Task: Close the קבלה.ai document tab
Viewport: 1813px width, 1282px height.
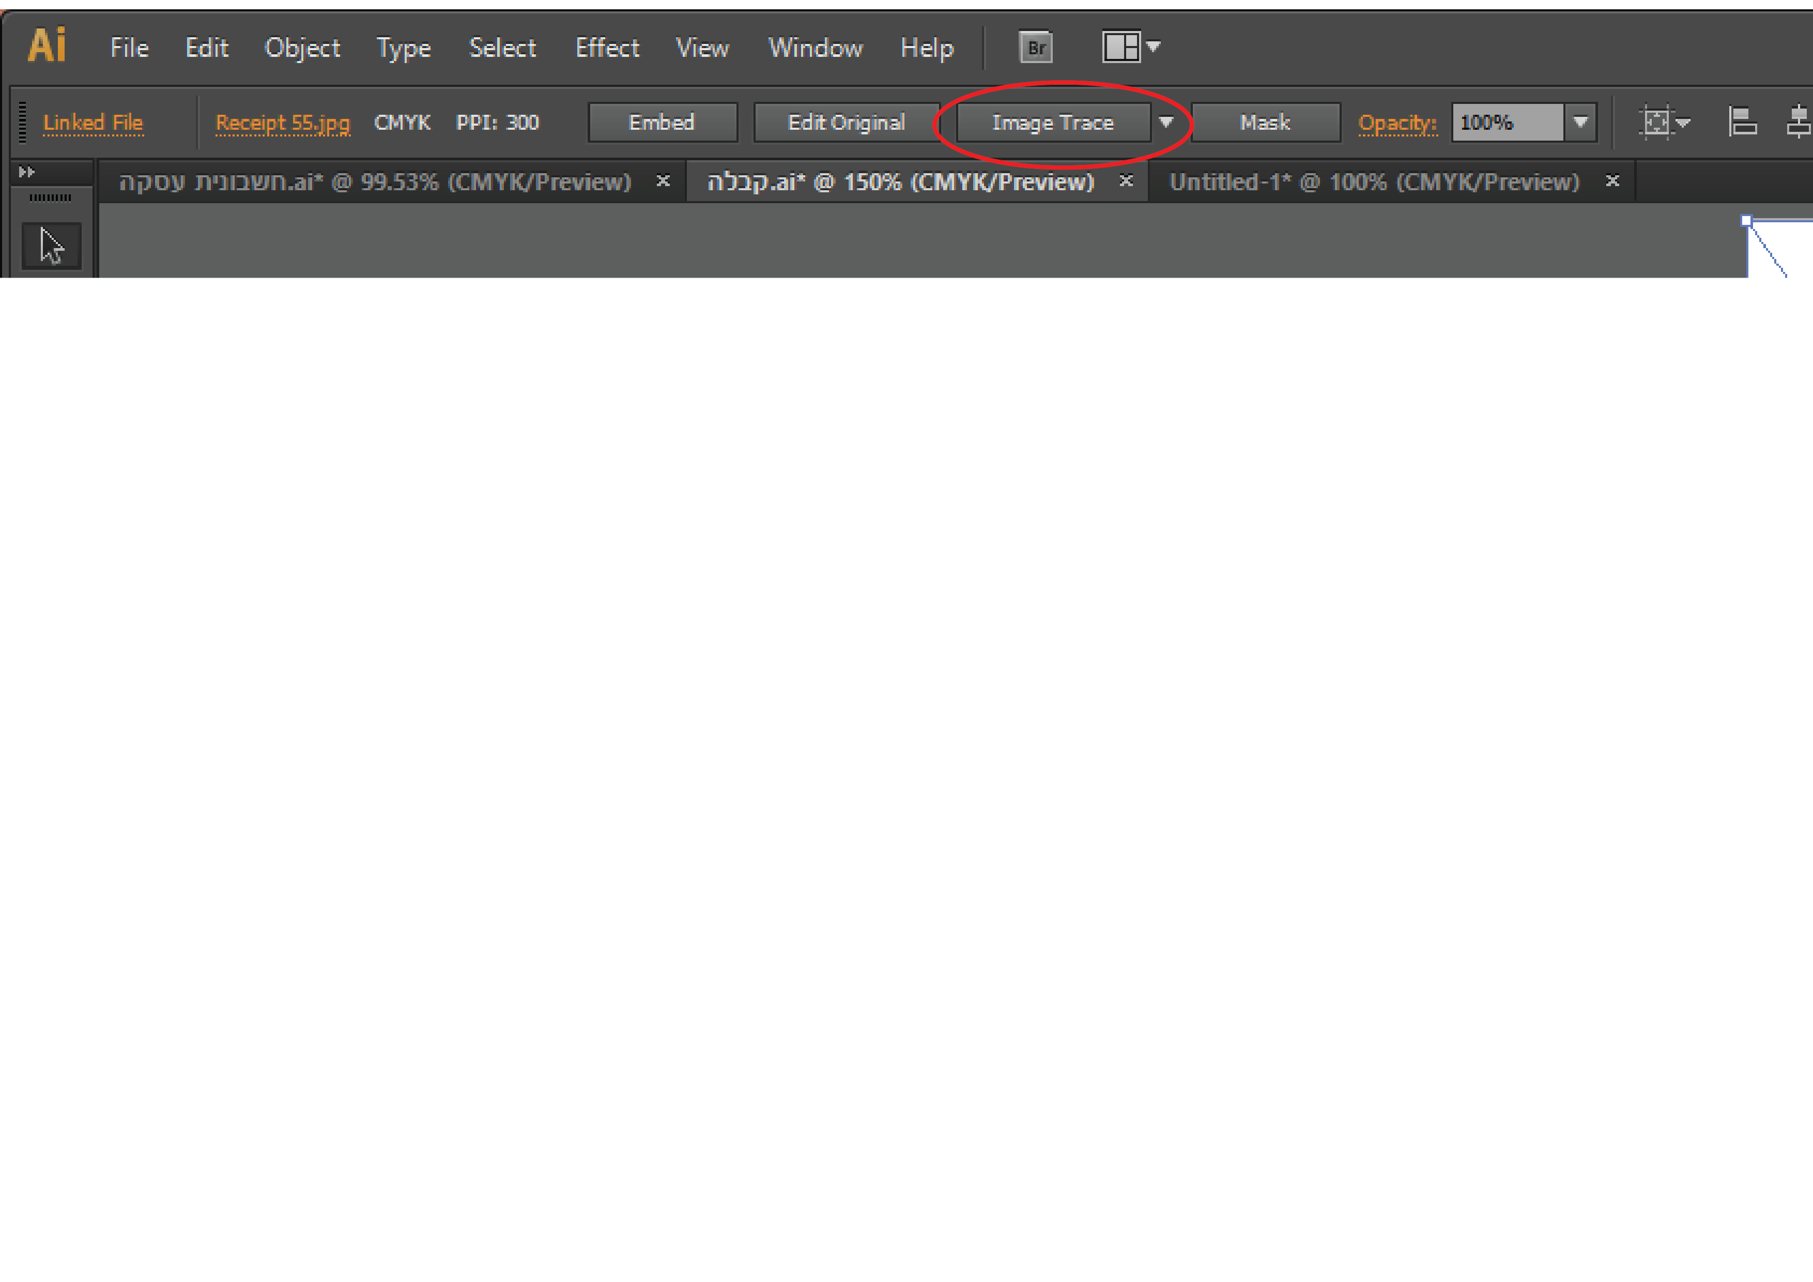Action: [x=1126, y=181]
